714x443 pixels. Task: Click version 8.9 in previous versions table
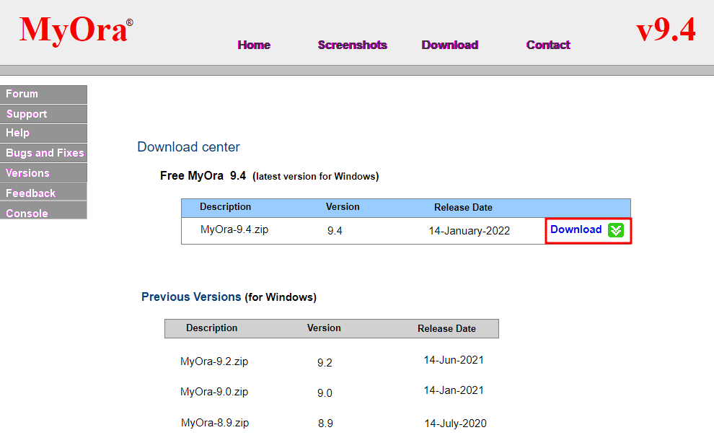coord(325,424)
